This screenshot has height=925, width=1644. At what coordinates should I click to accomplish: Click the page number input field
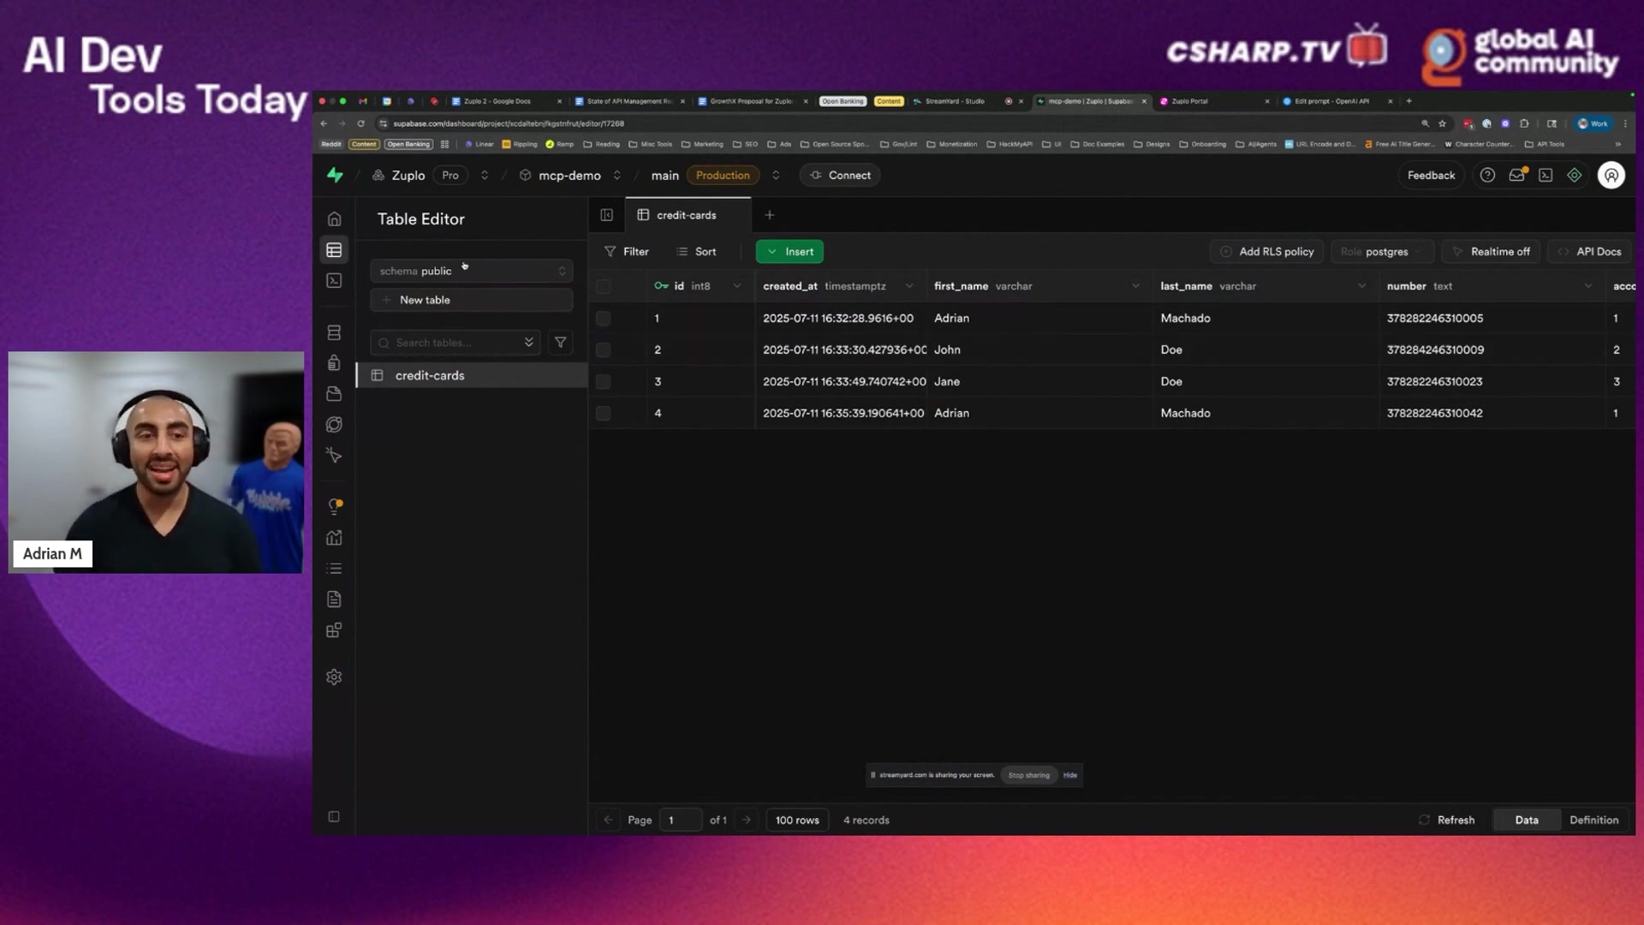click(681, 821)
